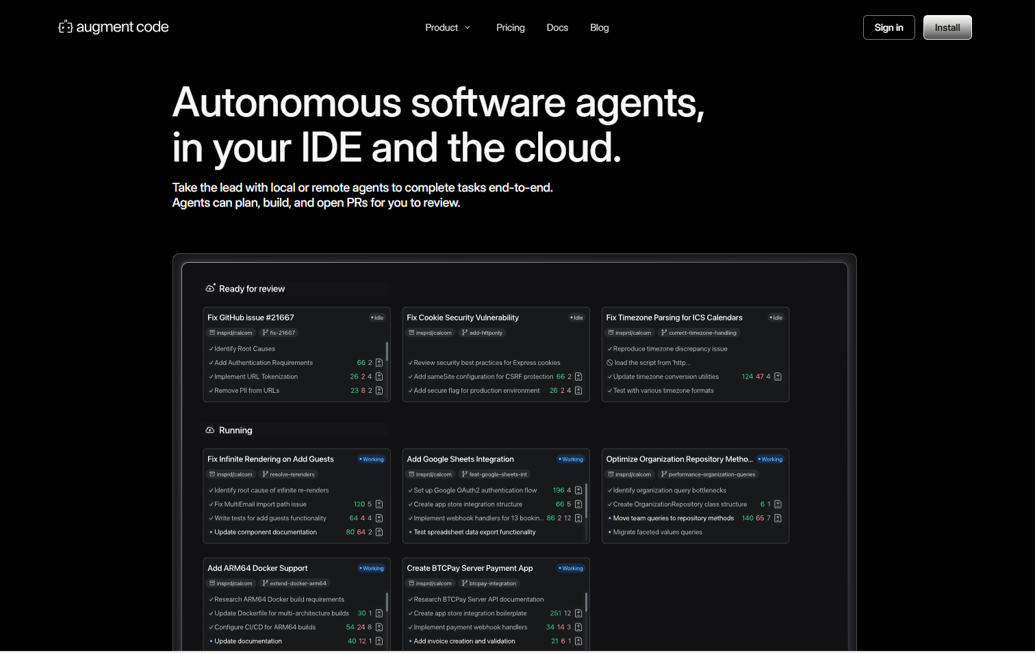Image resolution: width=1035 pixels, height=653 pixels.
Task: Expand the Product dropdown menu
Action: 448,27
